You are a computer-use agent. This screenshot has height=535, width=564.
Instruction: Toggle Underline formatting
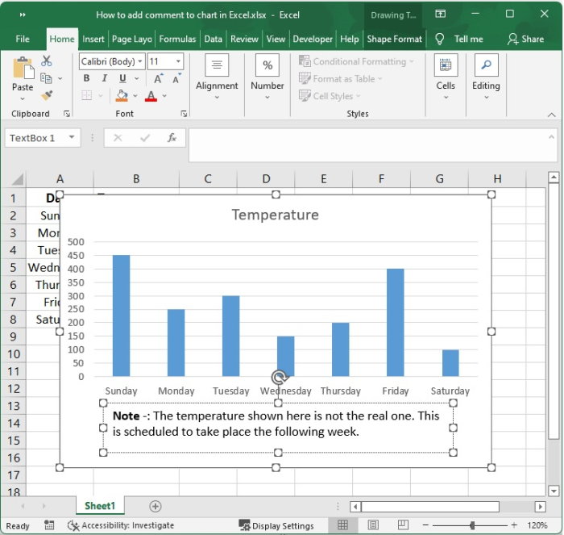pyautogui.click(x=122, y=78)
